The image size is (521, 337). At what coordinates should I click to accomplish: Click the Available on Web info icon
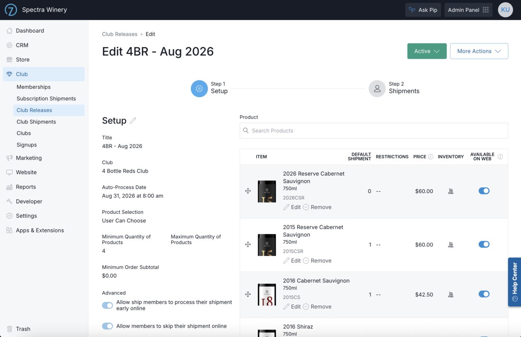click(500, 157)
